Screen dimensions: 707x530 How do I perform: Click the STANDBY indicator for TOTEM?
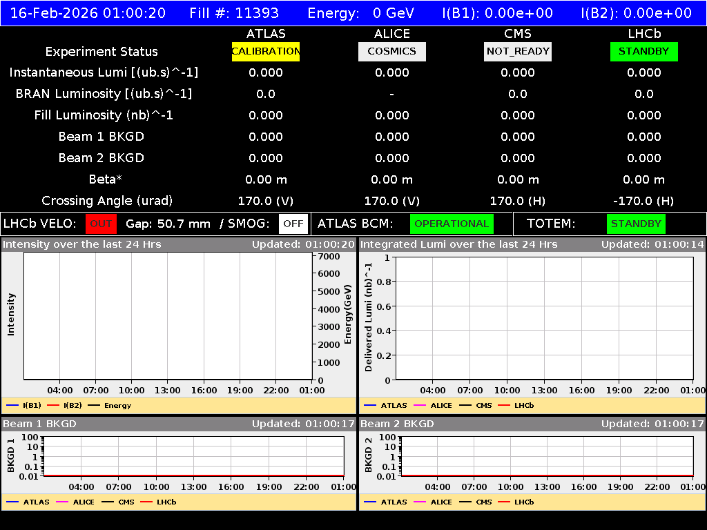[x=635, y=224]
